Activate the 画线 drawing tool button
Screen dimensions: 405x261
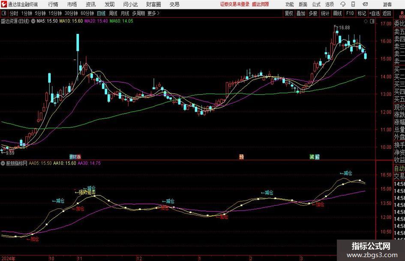pos(337,13)
